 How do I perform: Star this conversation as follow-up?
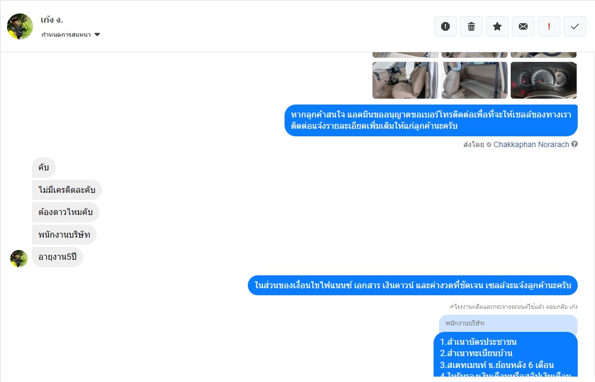497,26
